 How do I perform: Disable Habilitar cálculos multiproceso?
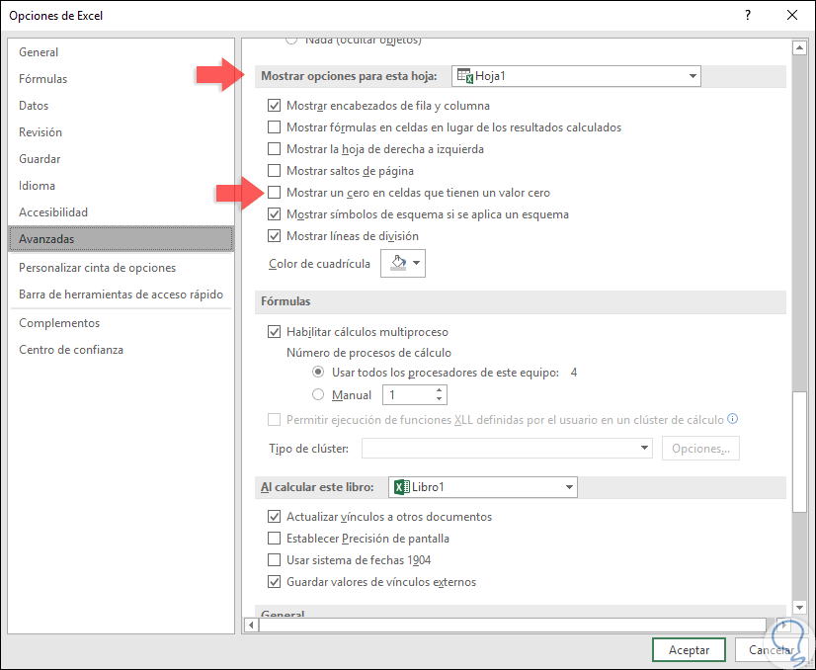click(x=275, y=332)
